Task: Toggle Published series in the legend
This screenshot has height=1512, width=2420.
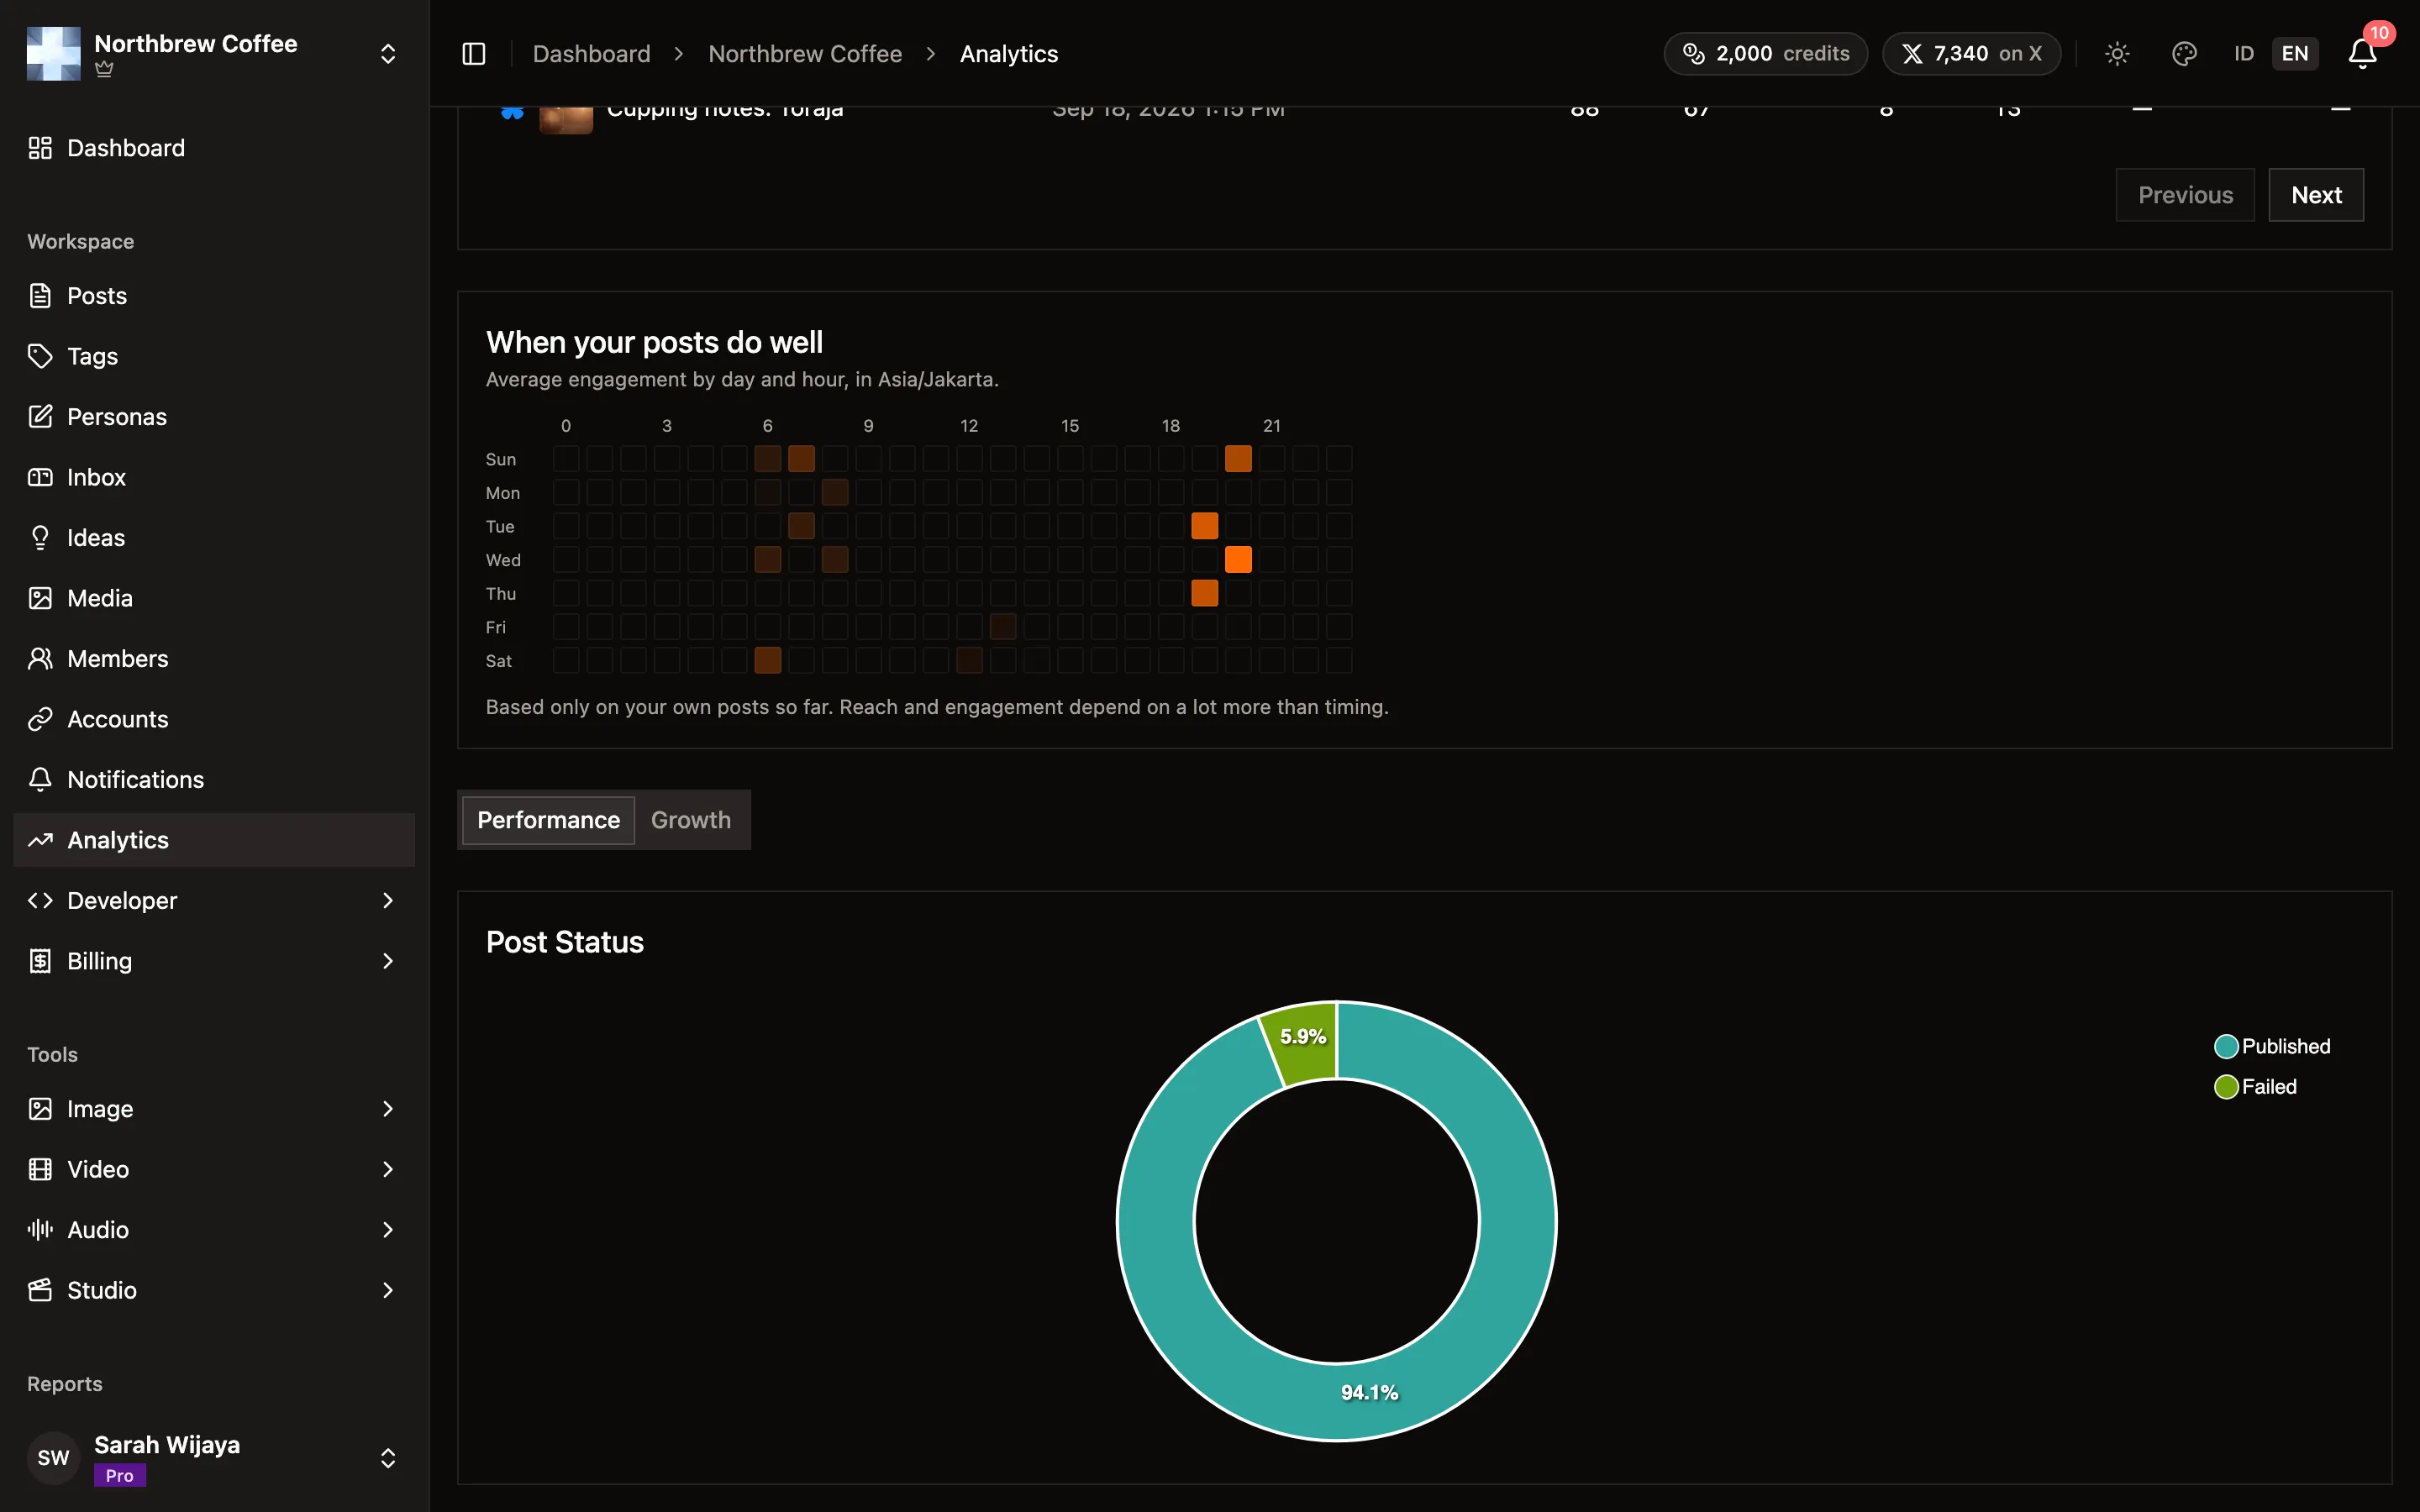Action: coord(2272,1046)
